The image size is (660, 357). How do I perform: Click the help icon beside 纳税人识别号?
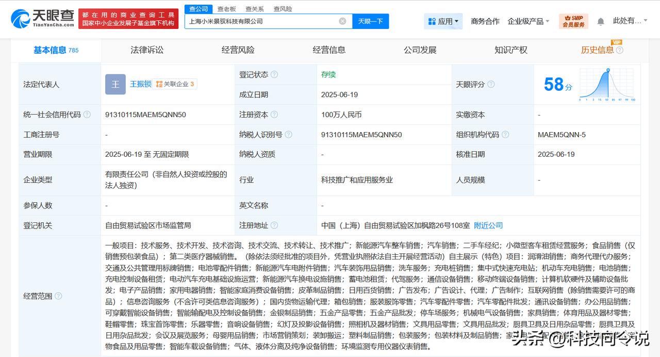(x=288, y=135)
